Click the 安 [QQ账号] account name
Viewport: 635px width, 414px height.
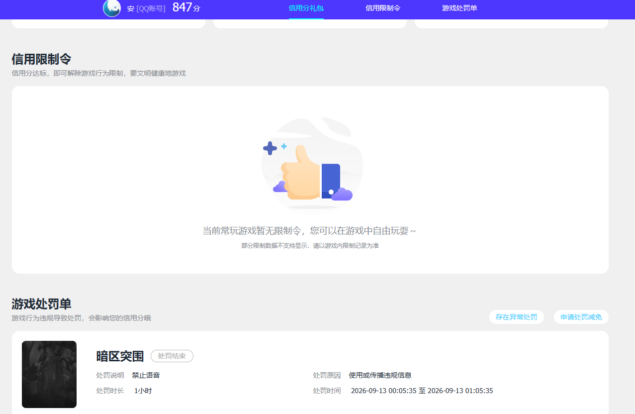click(x=146, y=8)
